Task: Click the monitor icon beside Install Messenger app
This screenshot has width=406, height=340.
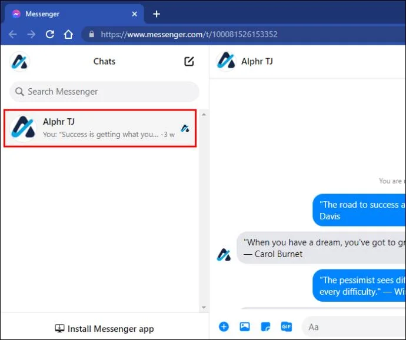Action: (x=59, y=328)
